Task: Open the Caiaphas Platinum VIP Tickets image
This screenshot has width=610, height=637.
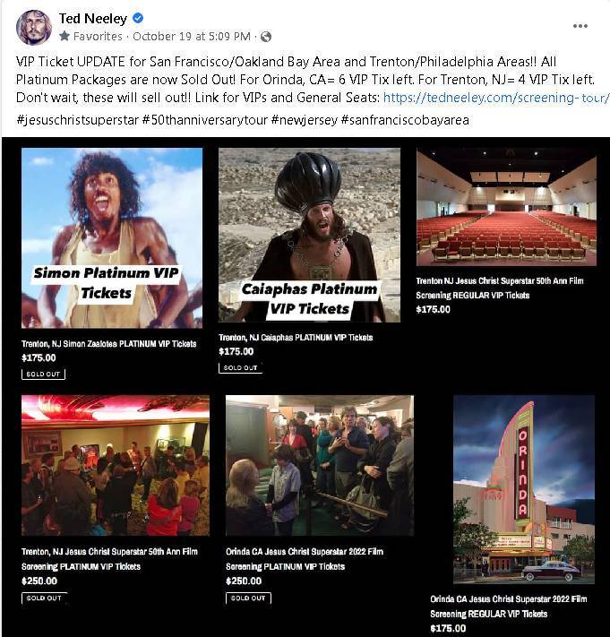Action: point(309,236)
